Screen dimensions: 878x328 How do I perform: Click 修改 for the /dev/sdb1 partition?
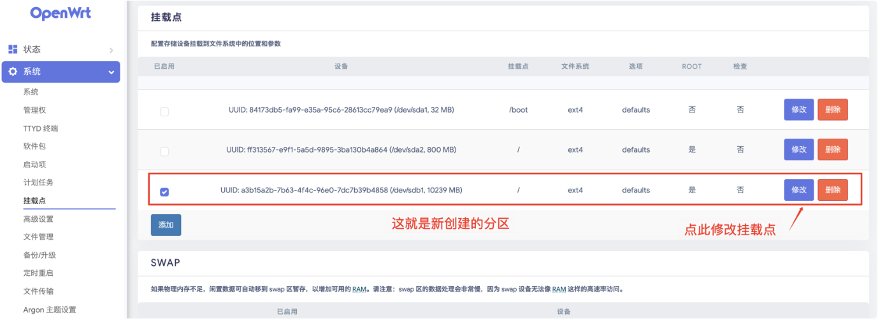tap(798, 190)
